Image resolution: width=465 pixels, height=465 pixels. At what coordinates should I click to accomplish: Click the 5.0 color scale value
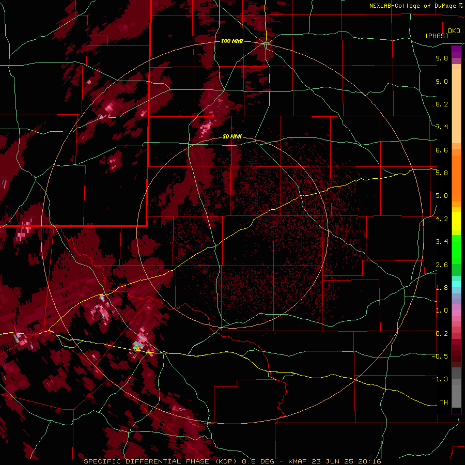[442, 196]
